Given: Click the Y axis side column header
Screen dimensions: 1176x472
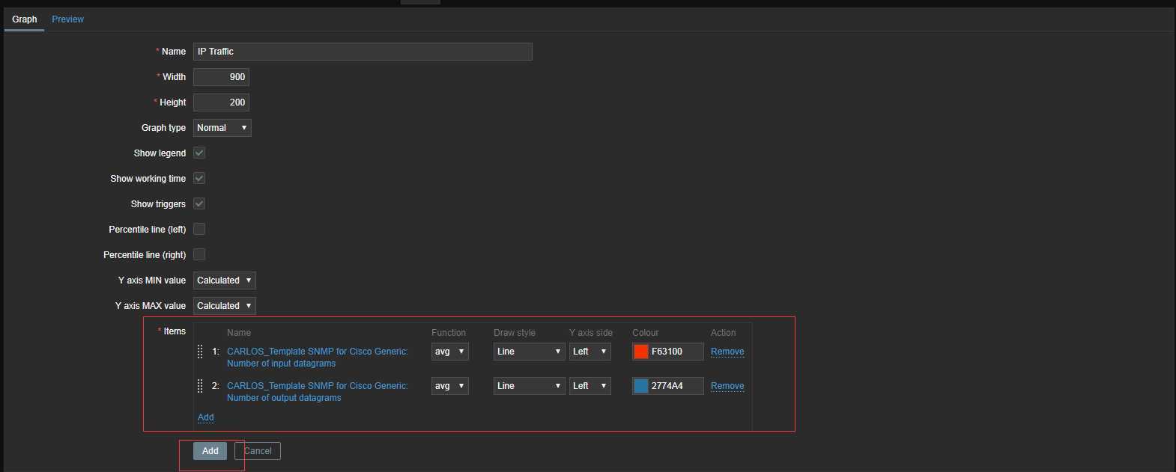Looking at the screenshot, I should [591, 333].
